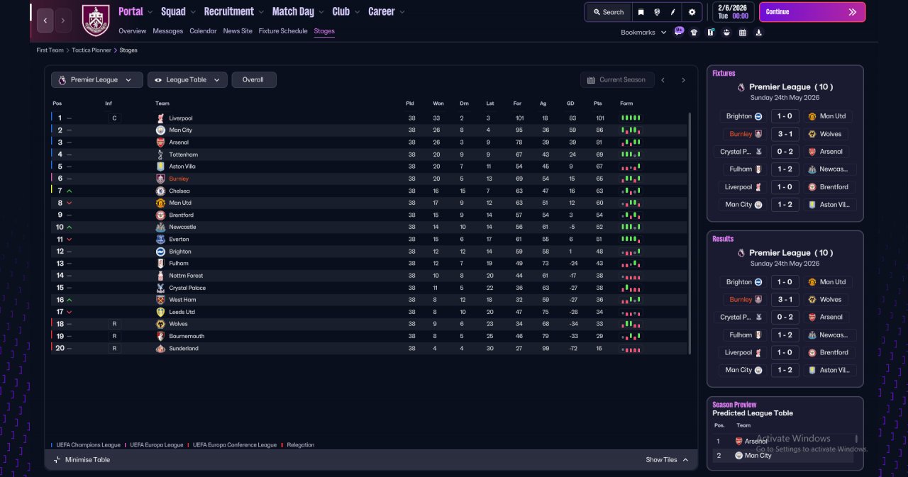The width and height of the screenshot is (908, 477).
Task: Sort table by Pts column header
Action: coord(598,103)
